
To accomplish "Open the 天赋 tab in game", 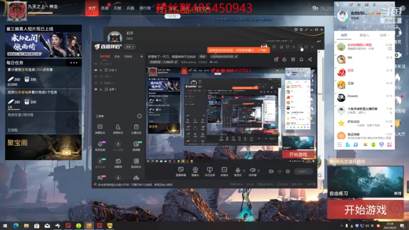I will point(118,8).
